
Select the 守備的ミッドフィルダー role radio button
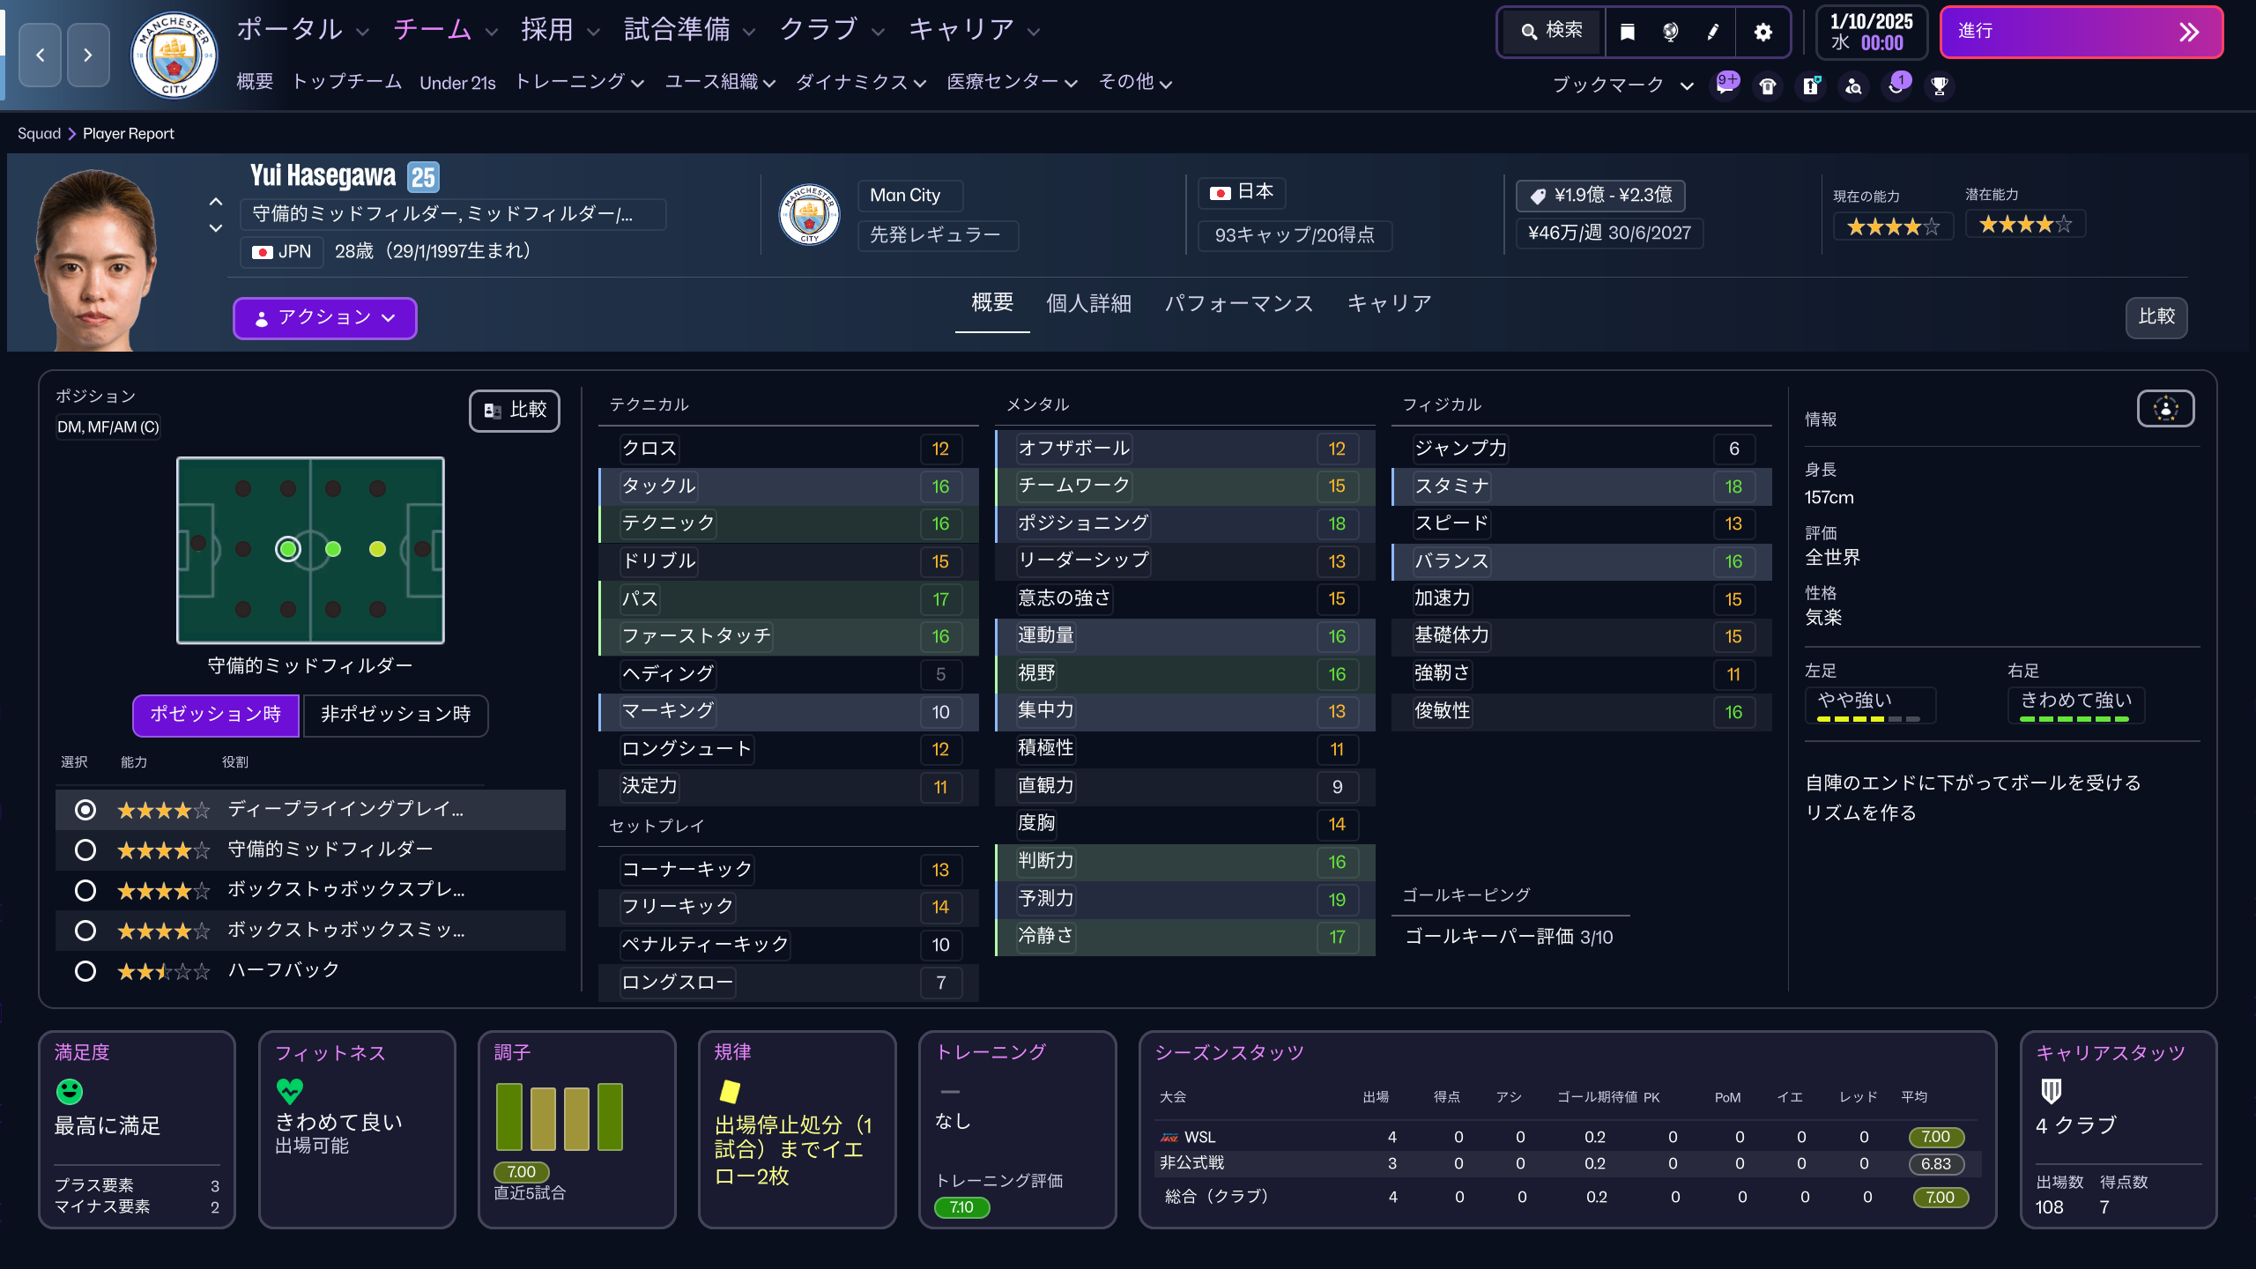tap(85, 850)
